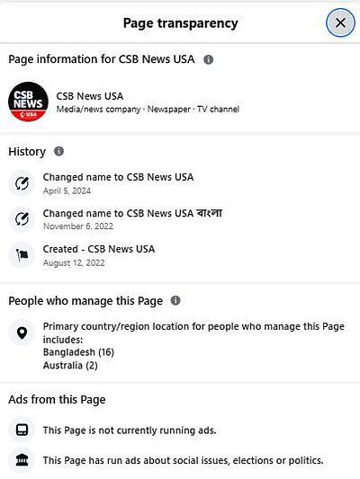Screen dimensions: 360x479
Task: Click the flag icon for page creation
Action: (x=22, y=254)
